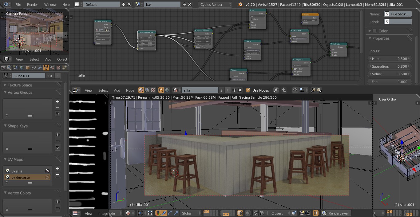Screen dimensions: 420x217
Task: Collapse the Shape Keys panel
Action: 5,126
